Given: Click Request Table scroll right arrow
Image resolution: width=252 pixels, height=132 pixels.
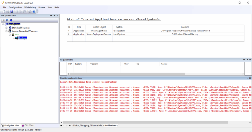Looking at the screenshot, I should 243,74.
